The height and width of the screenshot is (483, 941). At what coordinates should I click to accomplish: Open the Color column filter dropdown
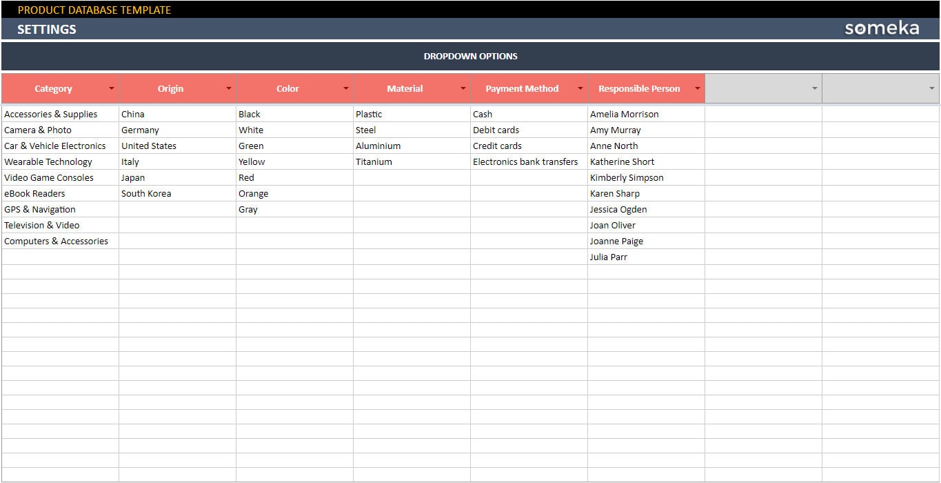[346, 88]
